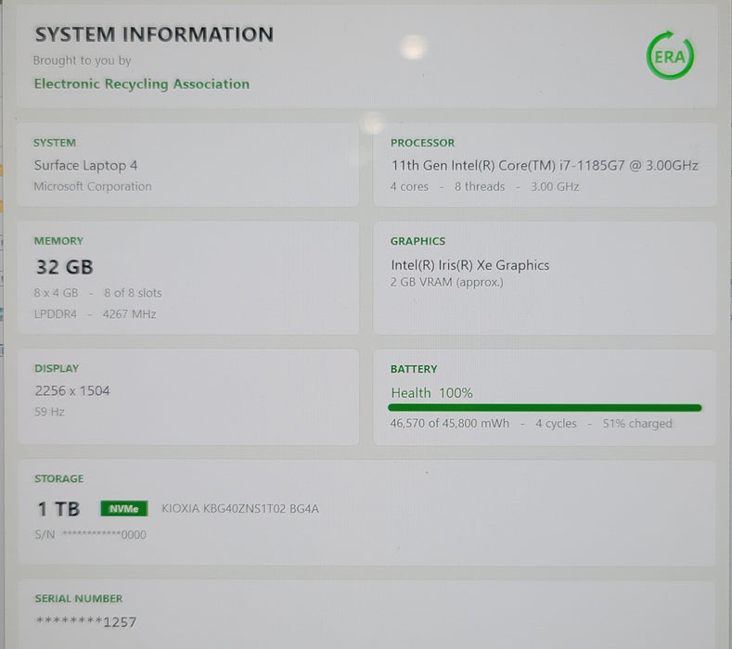Select the MEMORY card label
Screen dimensions: 732x649
click(58, 241)
